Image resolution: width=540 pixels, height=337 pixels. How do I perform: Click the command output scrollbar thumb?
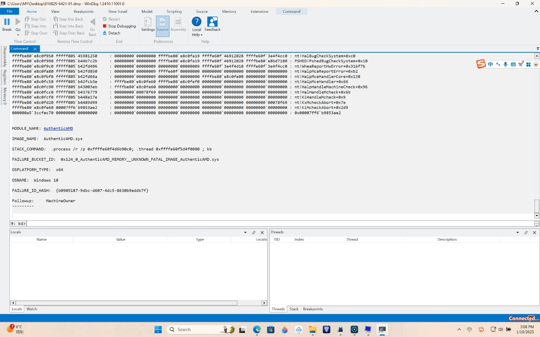pos(537,206)
